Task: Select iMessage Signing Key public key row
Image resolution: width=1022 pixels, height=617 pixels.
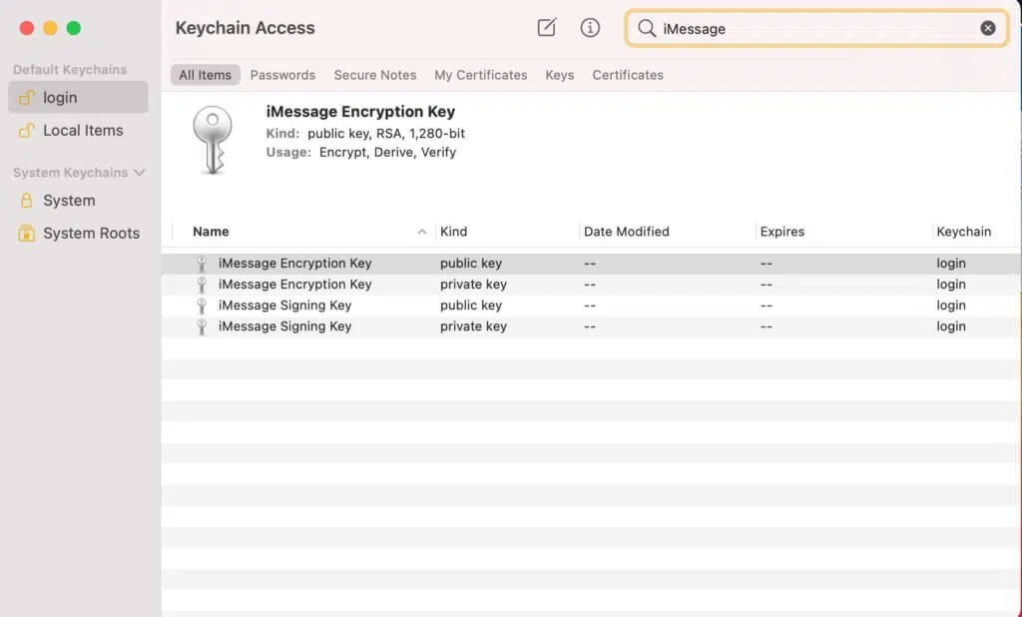Action: [591, 306]
